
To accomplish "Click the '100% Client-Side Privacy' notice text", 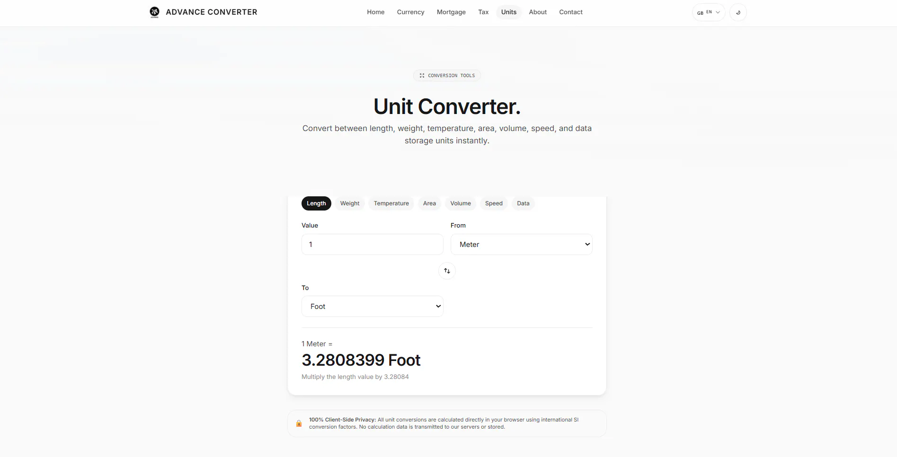I will pos(444,423).
